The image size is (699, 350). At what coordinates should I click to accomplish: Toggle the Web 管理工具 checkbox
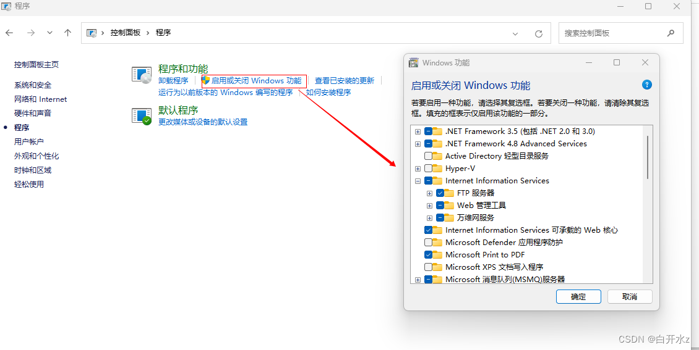pyautogui.click(x=440, y=206)
